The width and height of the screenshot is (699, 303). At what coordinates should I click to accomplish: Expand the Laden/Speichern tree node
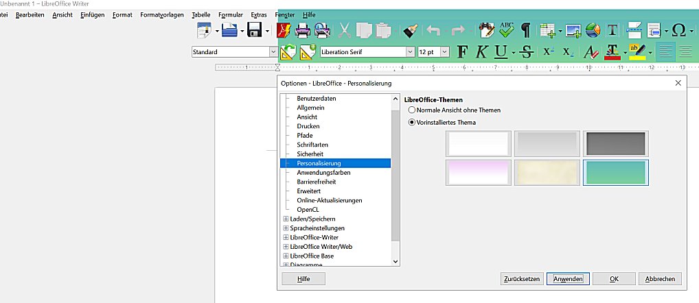click(x=286, y=219)
